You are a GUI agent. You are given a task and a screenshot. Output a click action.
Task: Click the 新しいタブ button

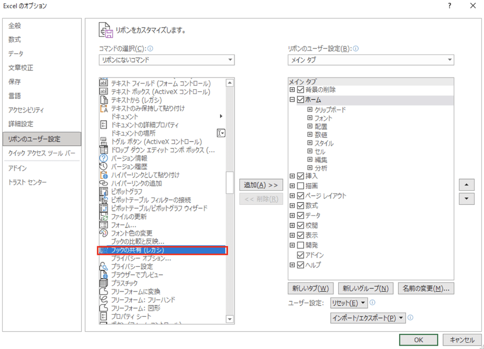310,289
